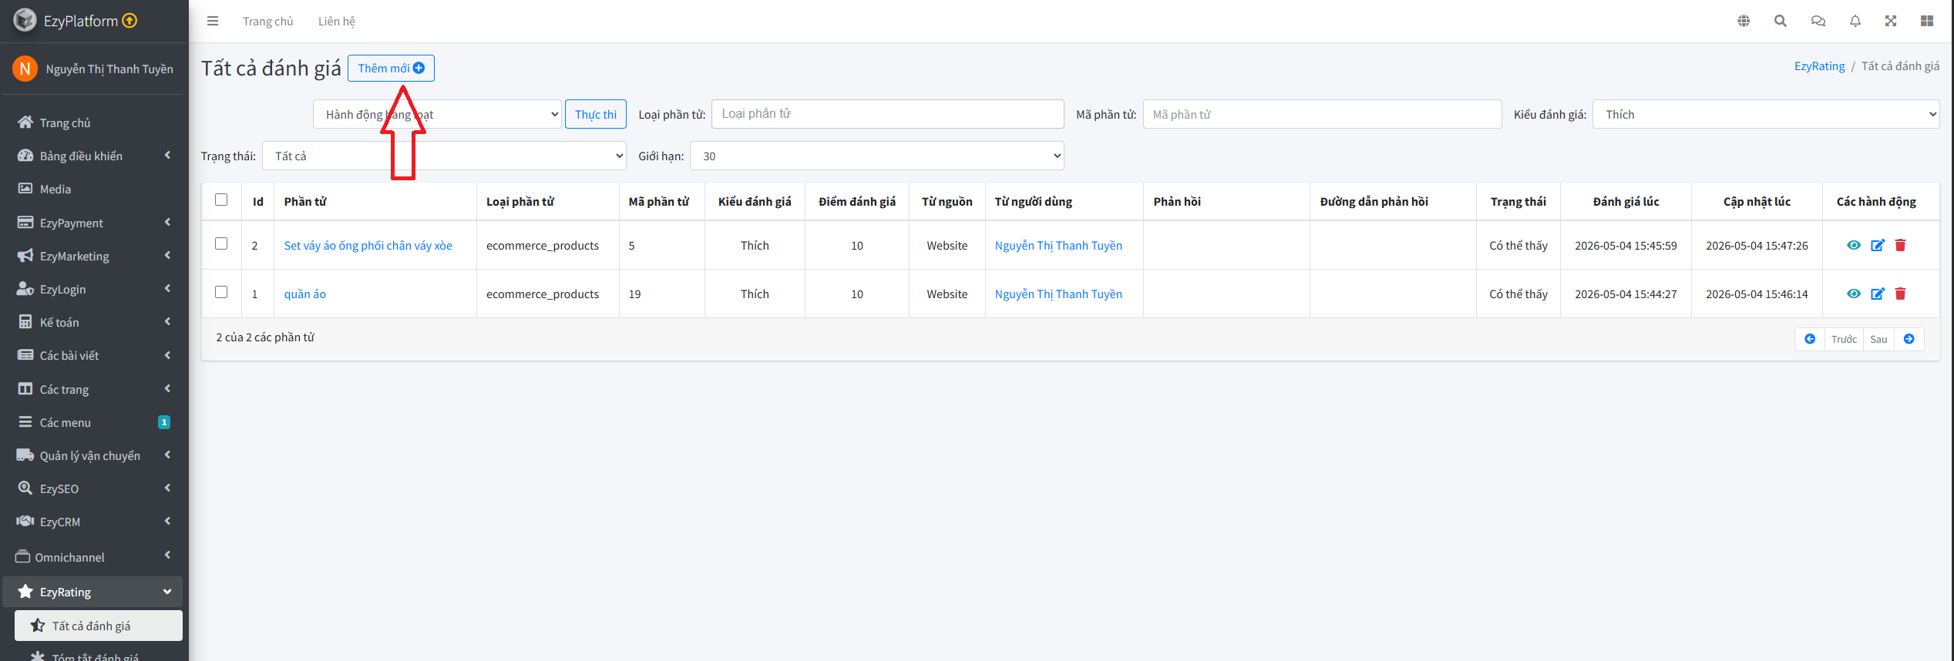View rating for Set váy áo row
This screenshot has height=661, width=1954.
pos(1854,245)
